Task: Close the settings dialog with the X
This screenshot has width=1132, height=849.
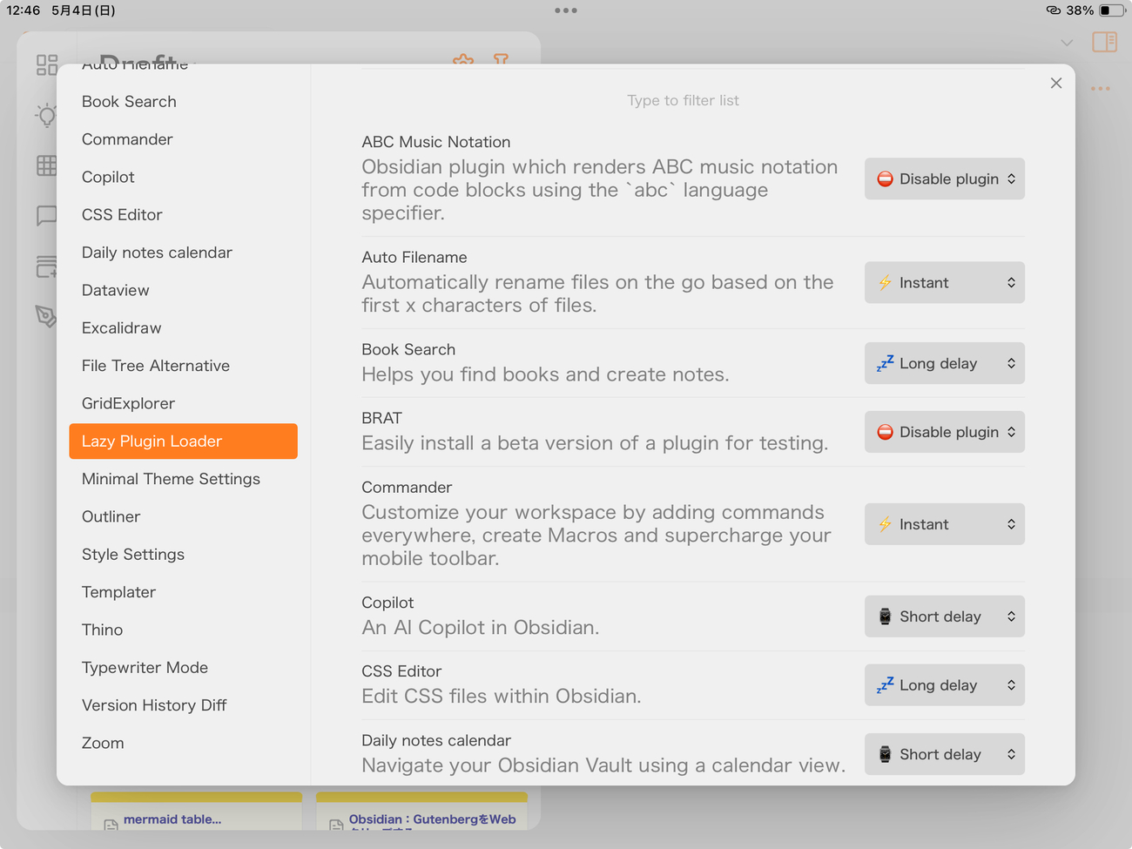Action: 1055,83
